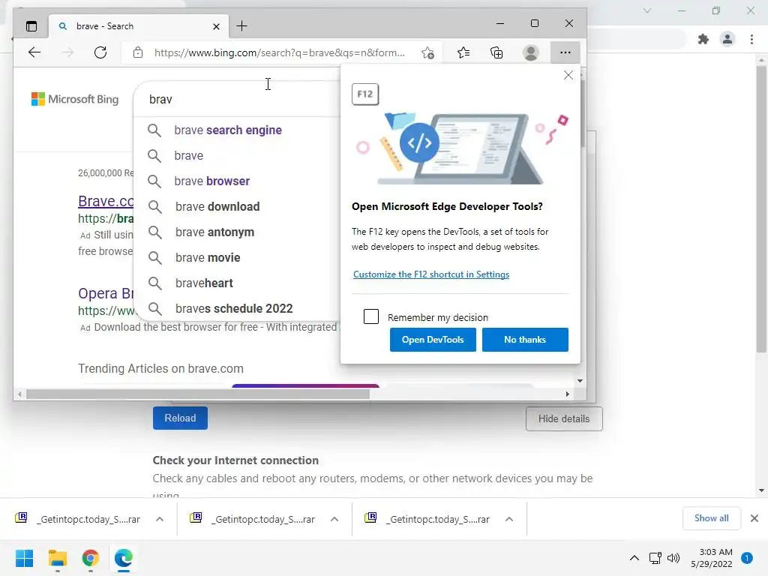Image resolution: width=768 pixels, height=576 pixels.
Task: Click Show all downloads button
Action: [711, 518]
